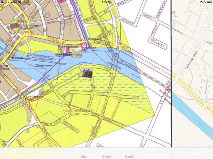This screenshot has width=213, height=159.
Task: Open the photo thumbnail beside the Netzbetreiber status text
Action: coord(25,2)
